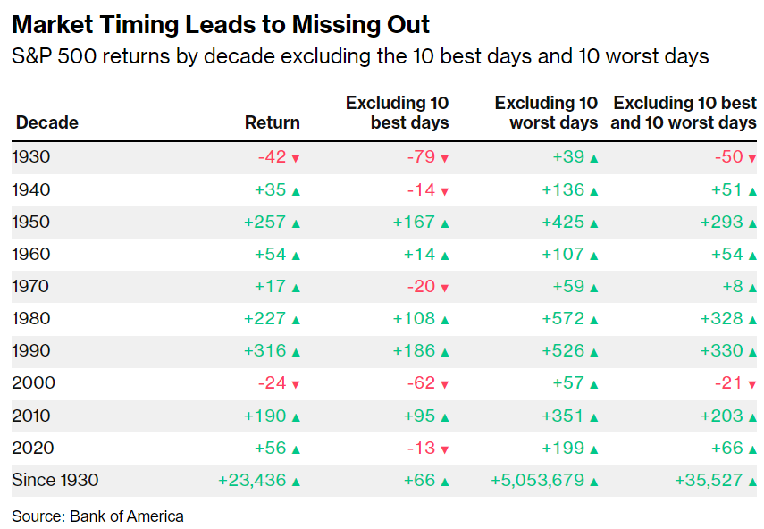Select the Decade column header
This screenshot has width=764, height=529.
pos(46,123)
